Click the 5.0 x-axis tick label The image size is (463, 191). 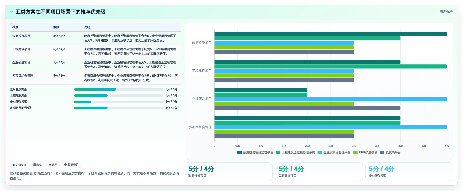pos(447,146)
